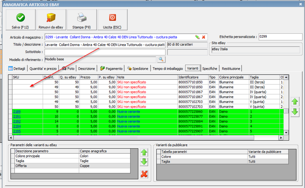305x188 pixels.
Task: Click scroll down arrow of variants grid
Action: coord(286,133)
